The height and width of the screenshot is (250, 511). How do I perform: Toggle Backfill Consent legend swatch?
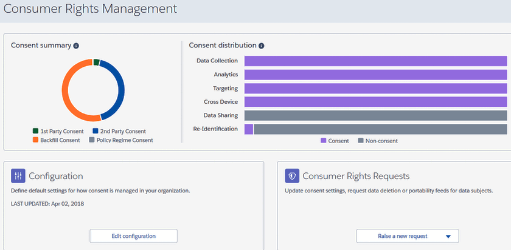(x=36, y=140)
